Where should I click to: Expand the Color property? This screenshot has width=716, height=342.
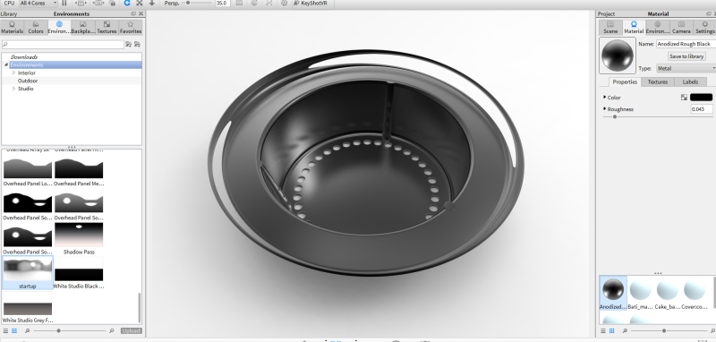click(605, 98)
